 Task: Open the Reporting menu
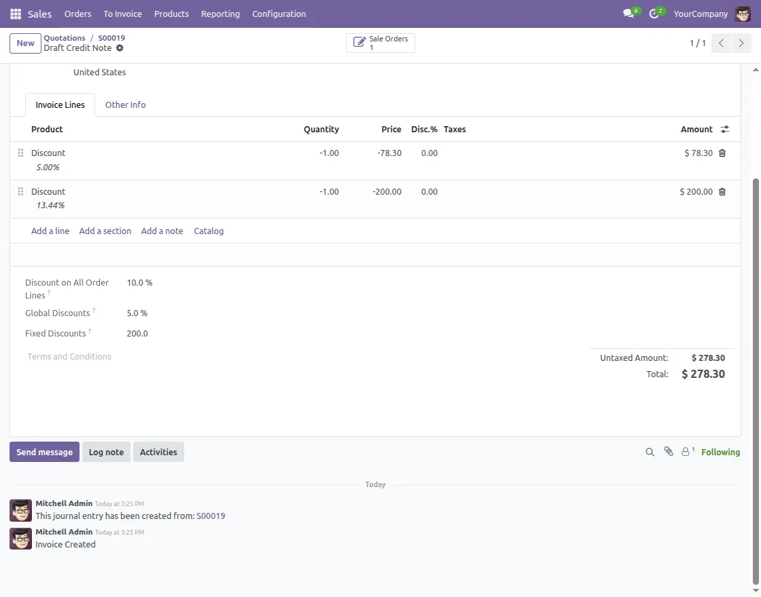pyautogui.click(x=220, y=14)
